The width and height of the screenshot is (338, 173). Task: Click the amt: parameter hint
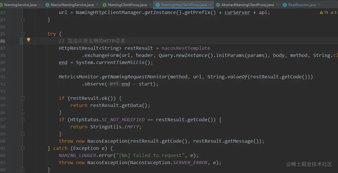[x=114, y=84]
